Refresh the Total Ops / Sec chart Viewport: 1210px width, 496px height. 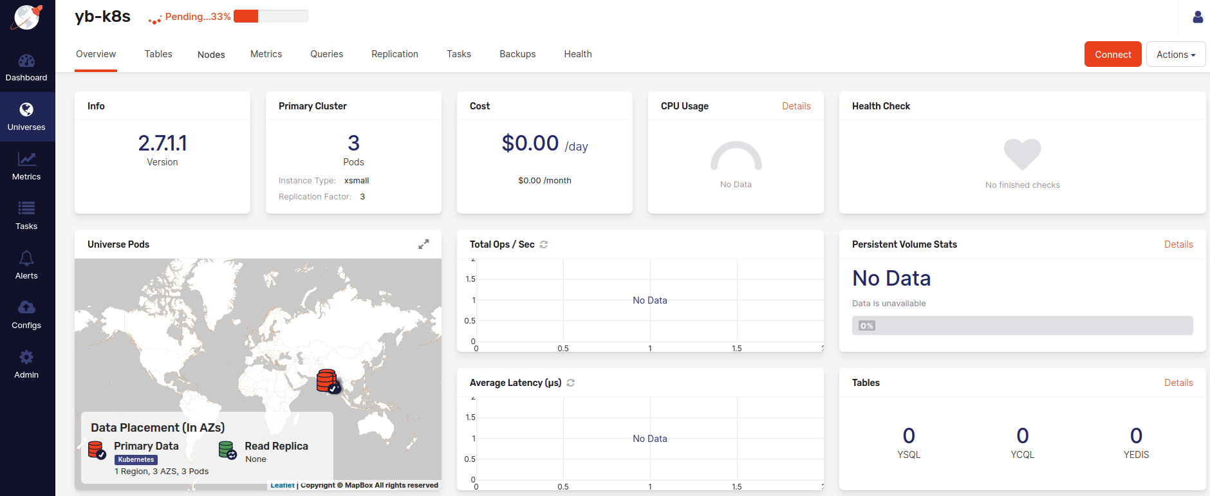(544, 244)
